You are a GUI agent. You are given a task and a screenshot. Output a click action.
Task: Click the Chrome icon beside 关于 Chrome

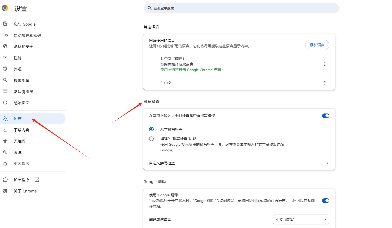pyautogui.click(x=5, y=191)
